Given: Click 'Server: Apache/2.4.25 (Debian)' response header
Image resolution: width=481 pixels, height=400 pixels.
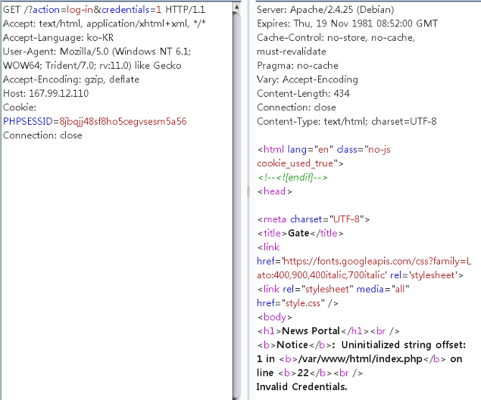Looking at the screenshot, I should (x=326, y=10).
